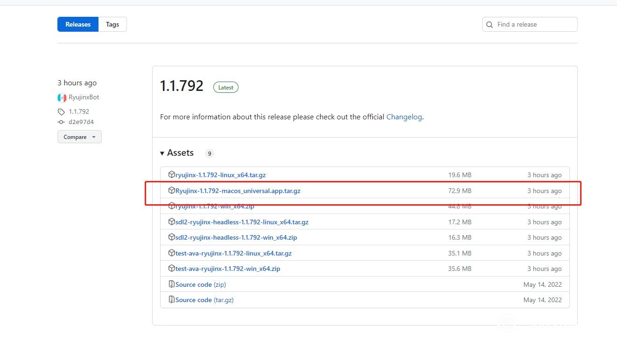Open the Compare dropdown
Image resolution: width=617 pixels, height=339 pixels.
79,137
